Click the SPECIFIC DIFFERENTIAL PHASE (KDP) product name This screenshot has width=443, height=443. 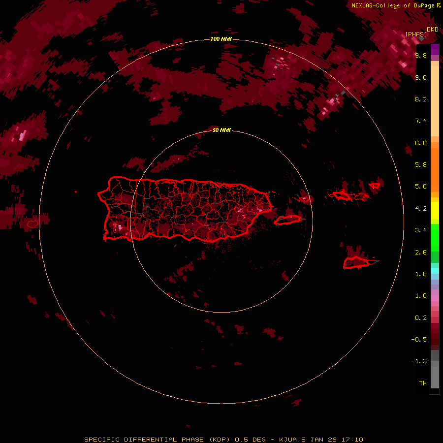pyautogui.click(x=158, y=440)
